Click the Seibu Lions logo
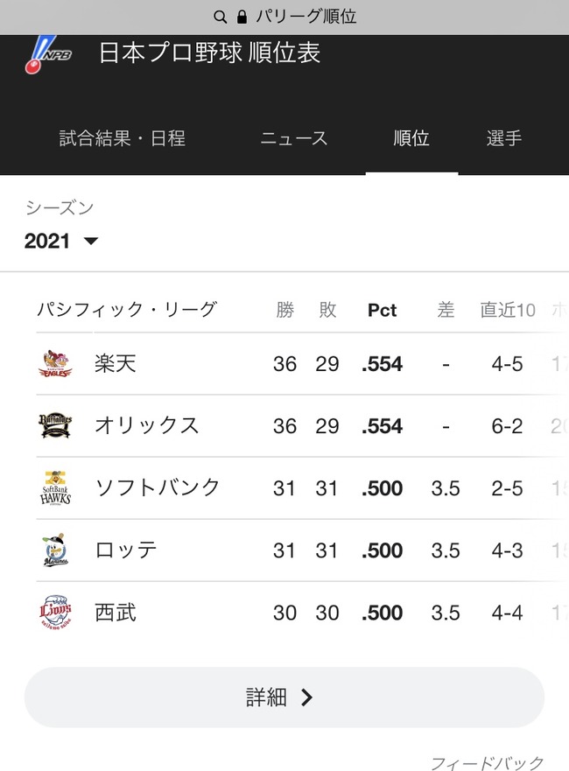569x771 pixels. pyautogui.click(x=55, y=613)
